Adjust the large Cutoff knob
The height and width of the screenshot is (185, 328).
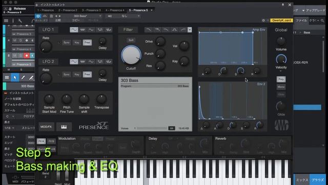pos(131,55)
